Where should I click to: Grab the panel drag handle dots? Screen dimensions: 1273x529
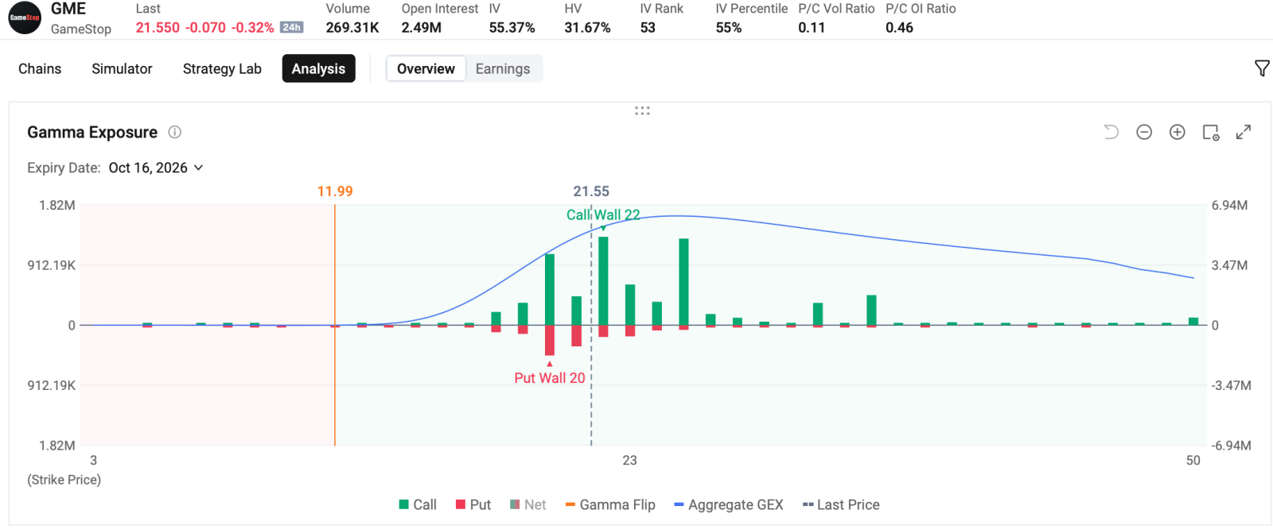pyautogui.click(x=642, y=110)
